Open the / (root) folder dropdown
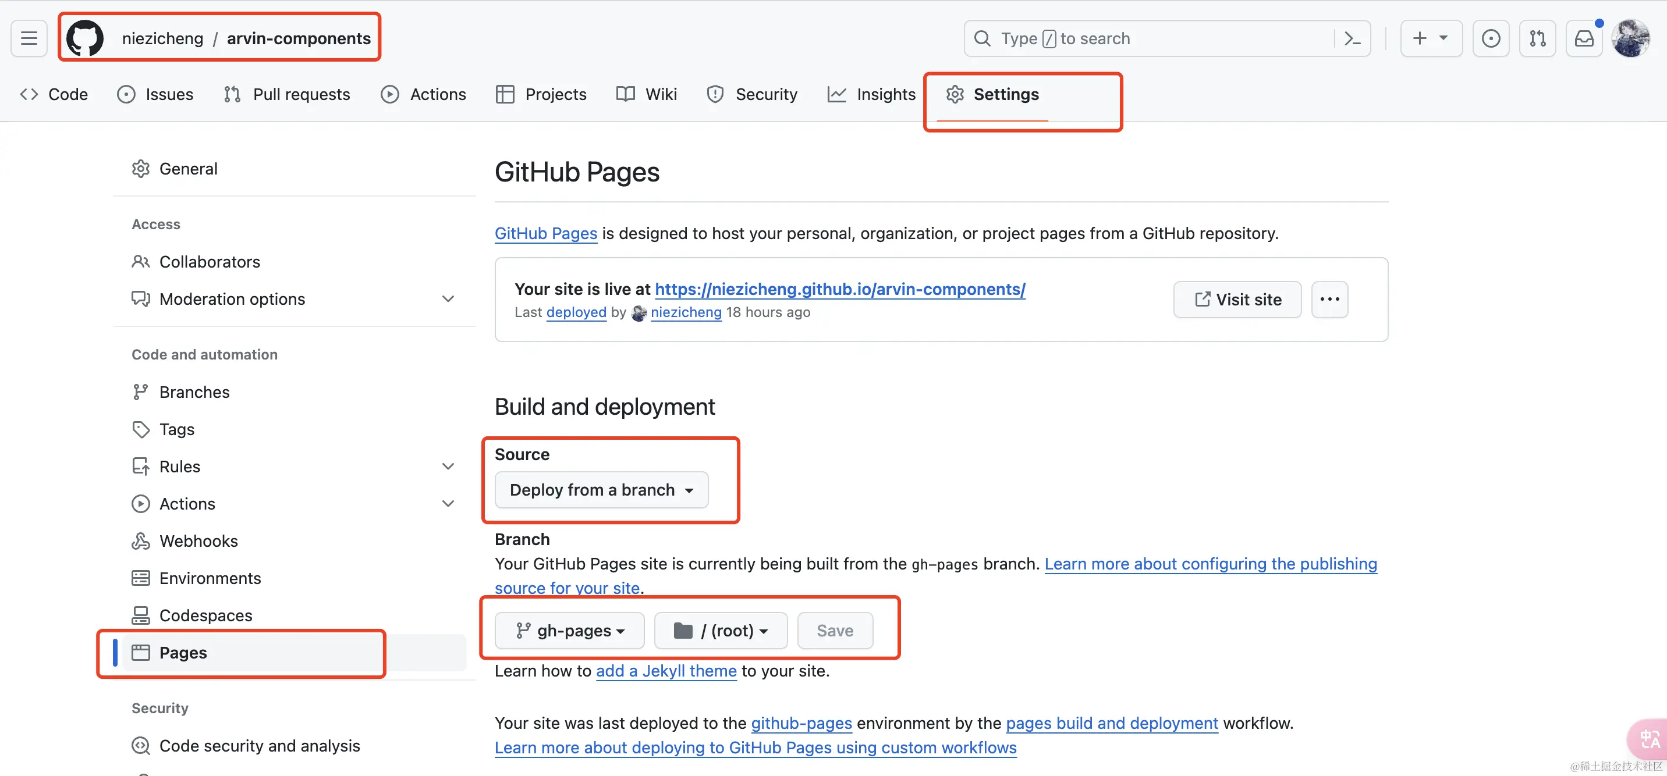 point(721,631)
